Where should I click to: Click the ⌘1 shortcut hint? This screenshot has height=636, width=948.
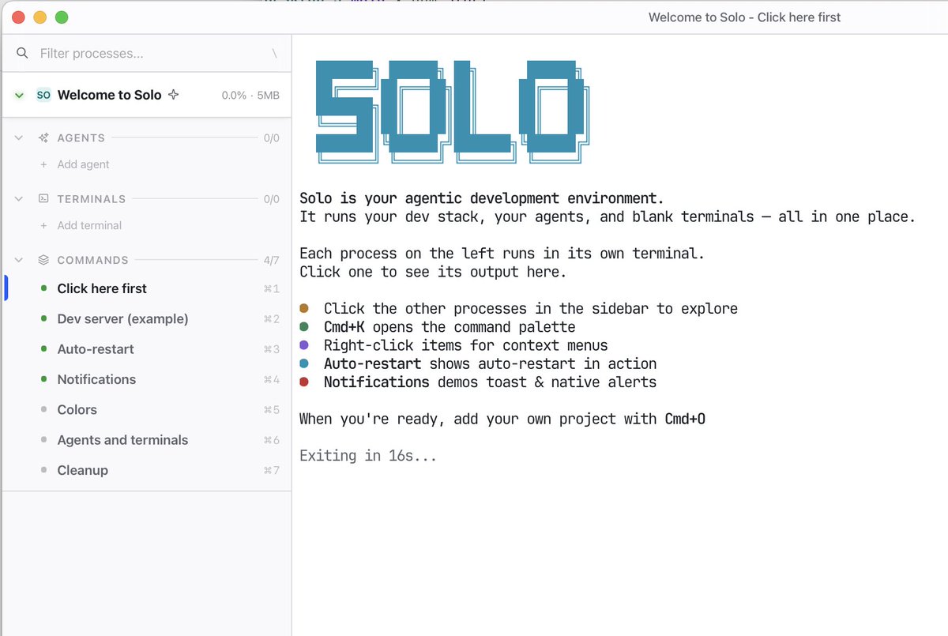click(x=271, y=289)
